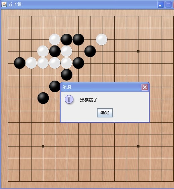The height and width of the screenshot is (189, 174).
Task: Click the rightmost black stone on the board
Action: point(90,51)
